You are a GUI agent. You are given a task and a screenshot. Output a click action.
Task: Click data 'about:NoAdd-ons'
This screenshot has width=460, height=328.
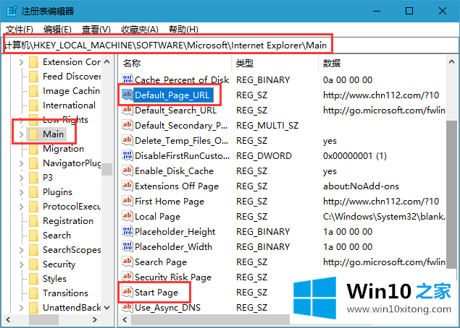click(x=361, y=186)
